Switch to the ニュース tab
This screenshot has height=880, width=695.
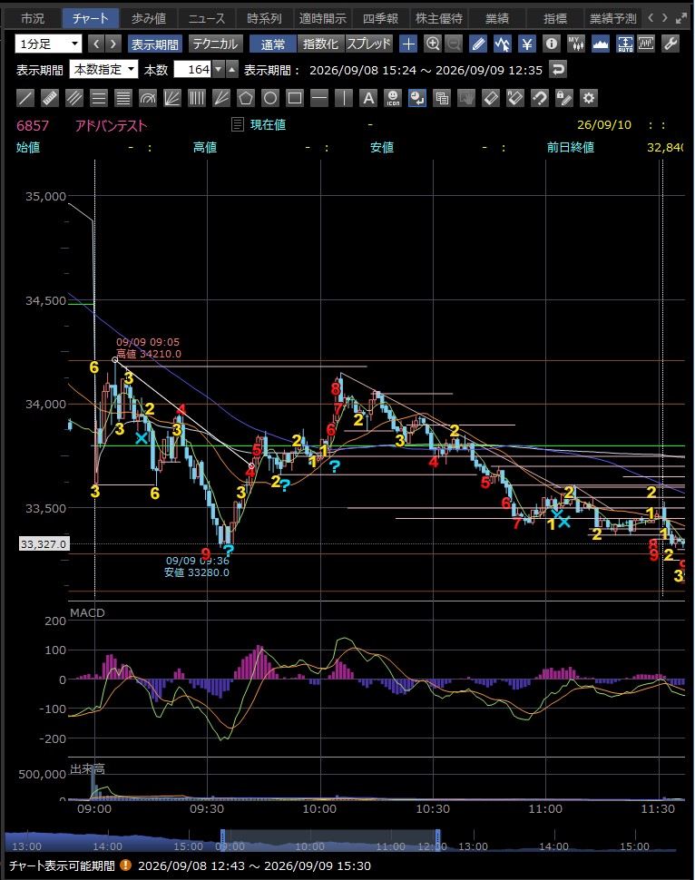click(206, 18)
